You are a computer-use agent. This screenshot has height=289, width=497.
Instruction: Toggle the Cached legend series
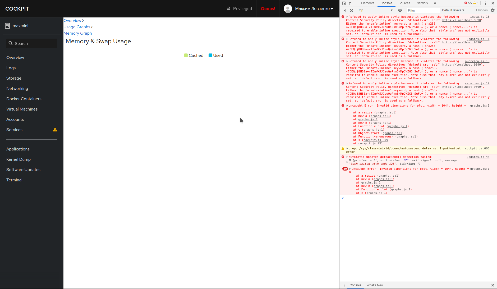coord(194,55)
